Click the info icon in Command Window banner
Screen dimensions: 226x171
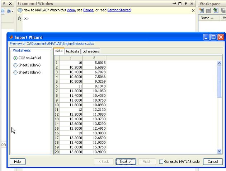[x=20, y=10]
